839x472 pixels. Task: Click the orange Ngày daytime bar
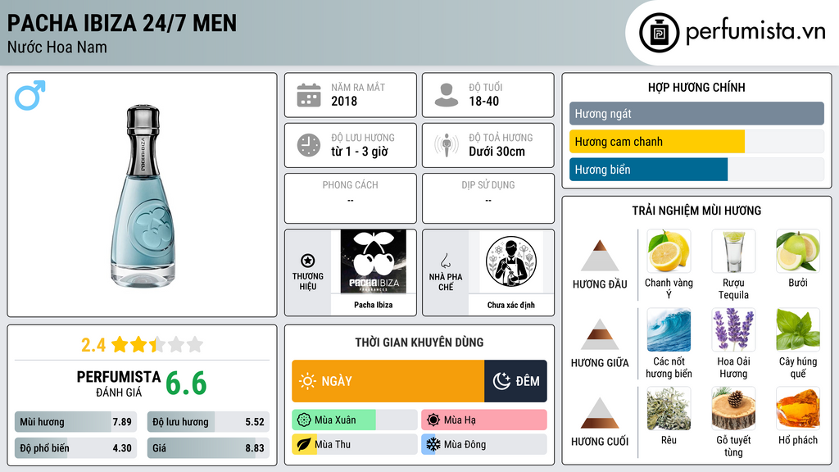pyautogui.click(x=388, y=381)
